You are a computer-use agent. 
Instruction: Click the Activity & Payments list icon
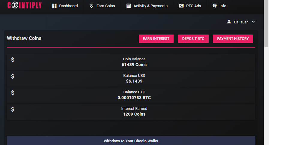(x=129, y=6)
